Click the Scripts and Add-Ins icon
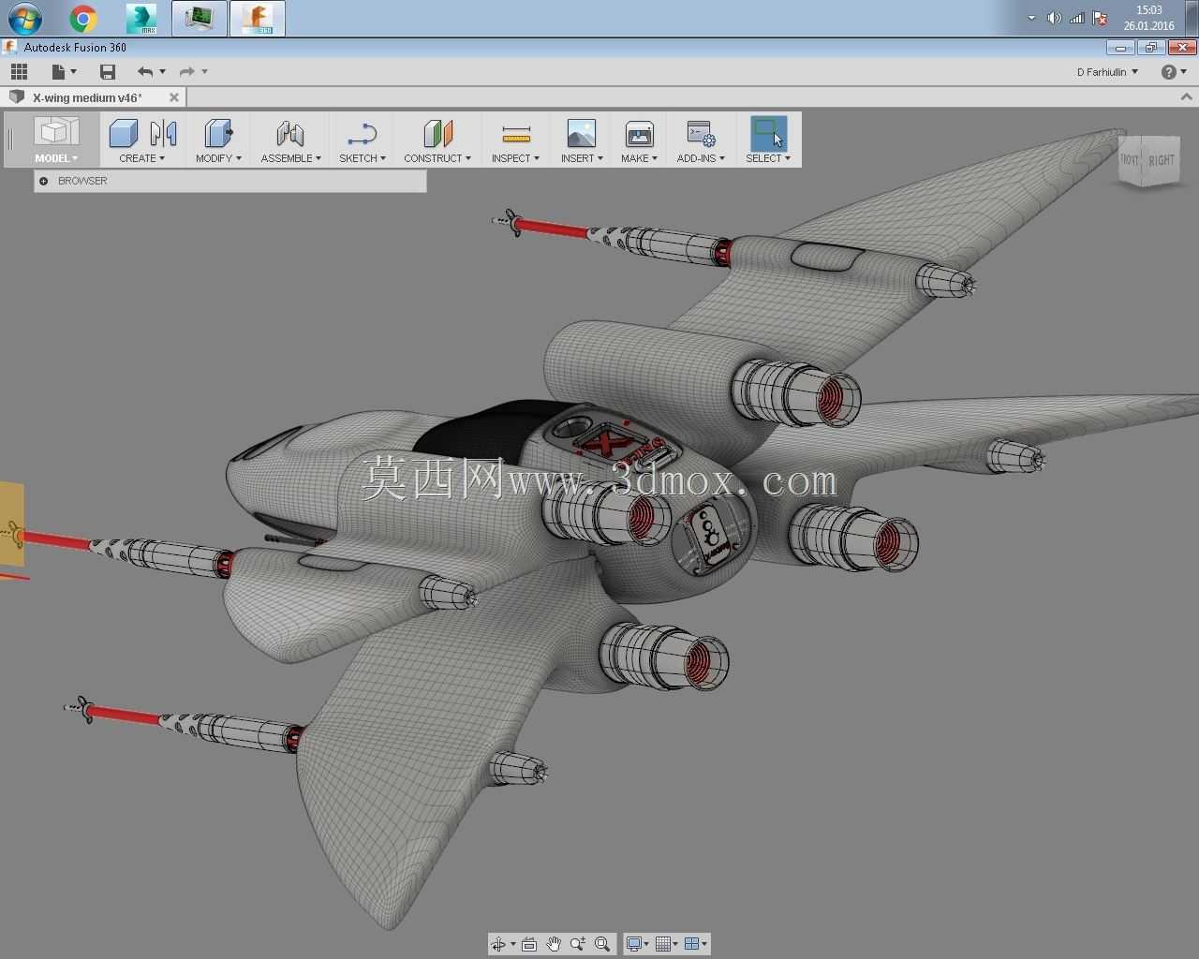Image resolution: width=1199 pixels, height=959 pixels. click(x=701, y=133)
